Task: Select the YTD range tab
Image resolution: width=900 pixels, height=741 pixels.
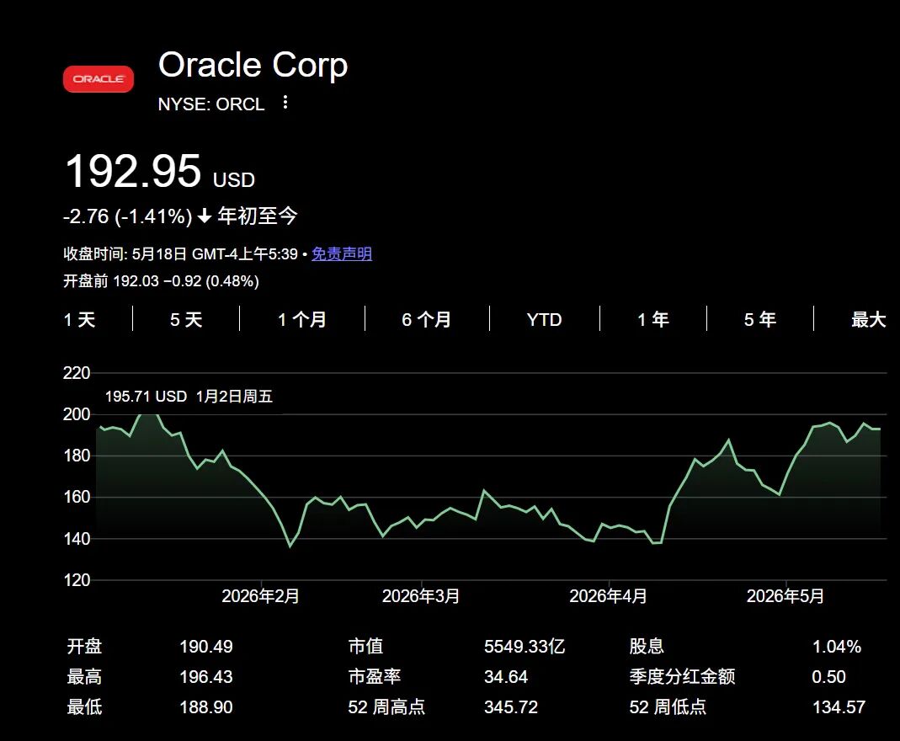Action: [x=544, y=319]
